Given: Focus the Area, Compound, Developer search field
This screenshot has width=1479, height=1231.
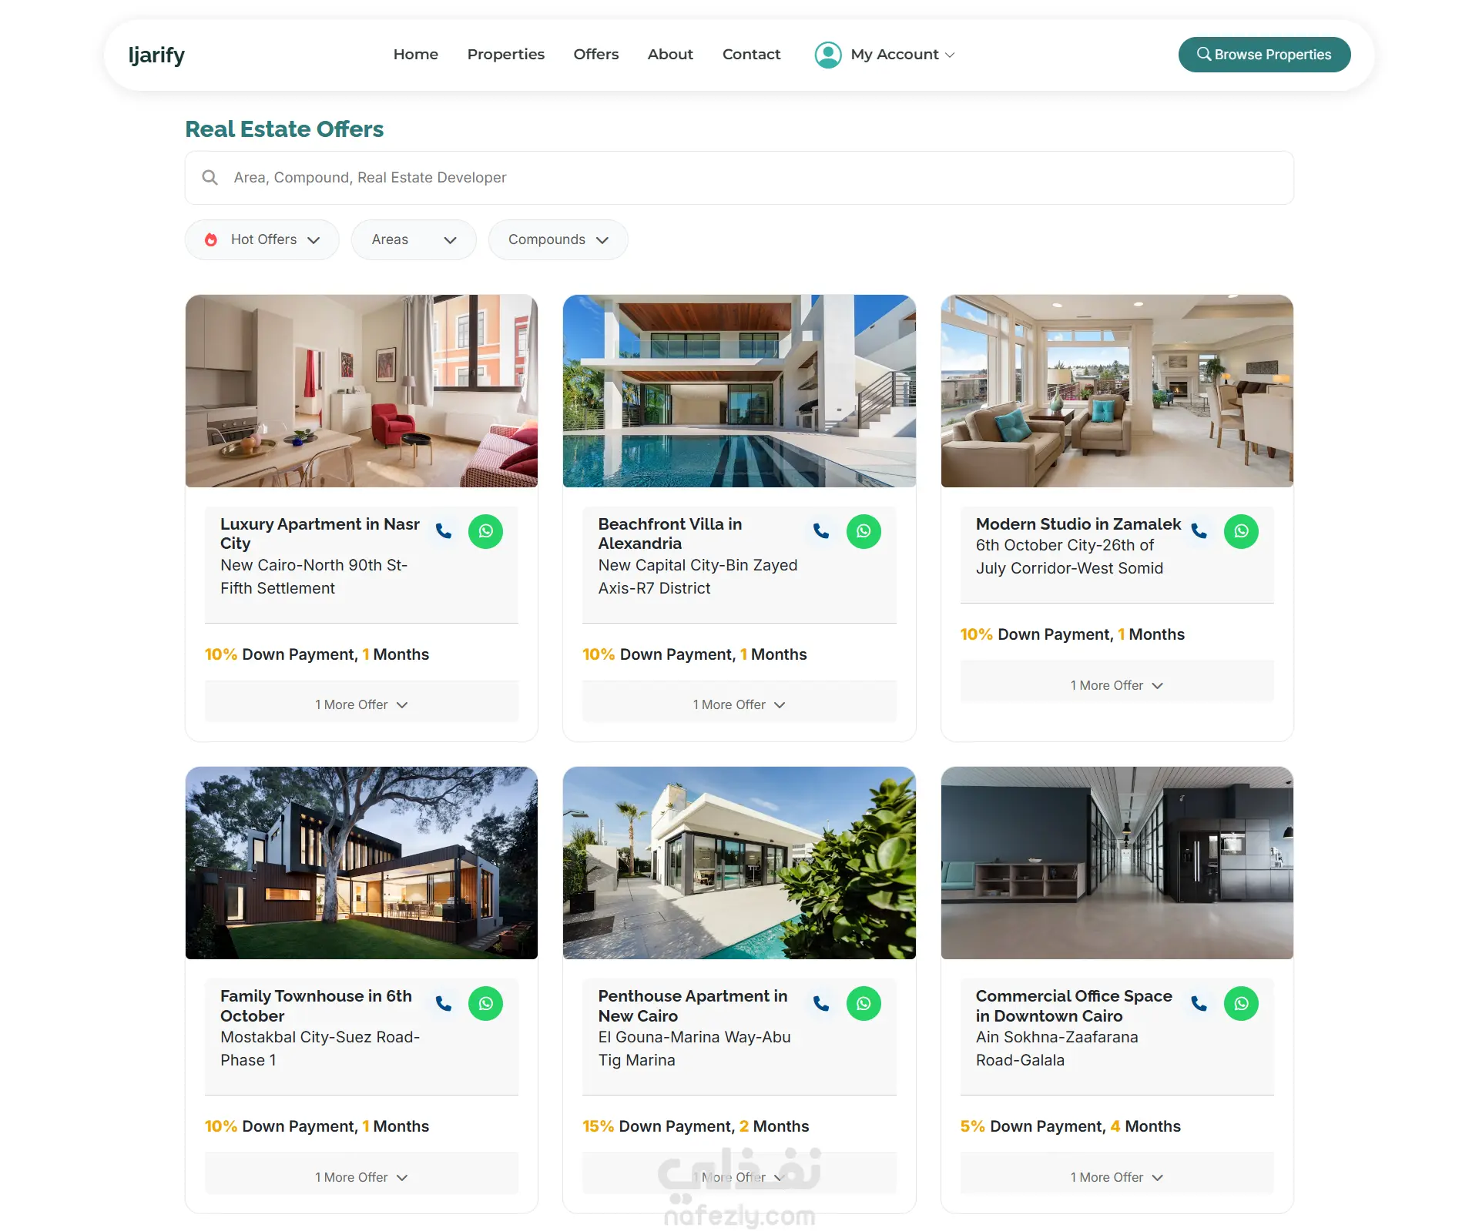Looking at the screenshot, I should 739,178.
